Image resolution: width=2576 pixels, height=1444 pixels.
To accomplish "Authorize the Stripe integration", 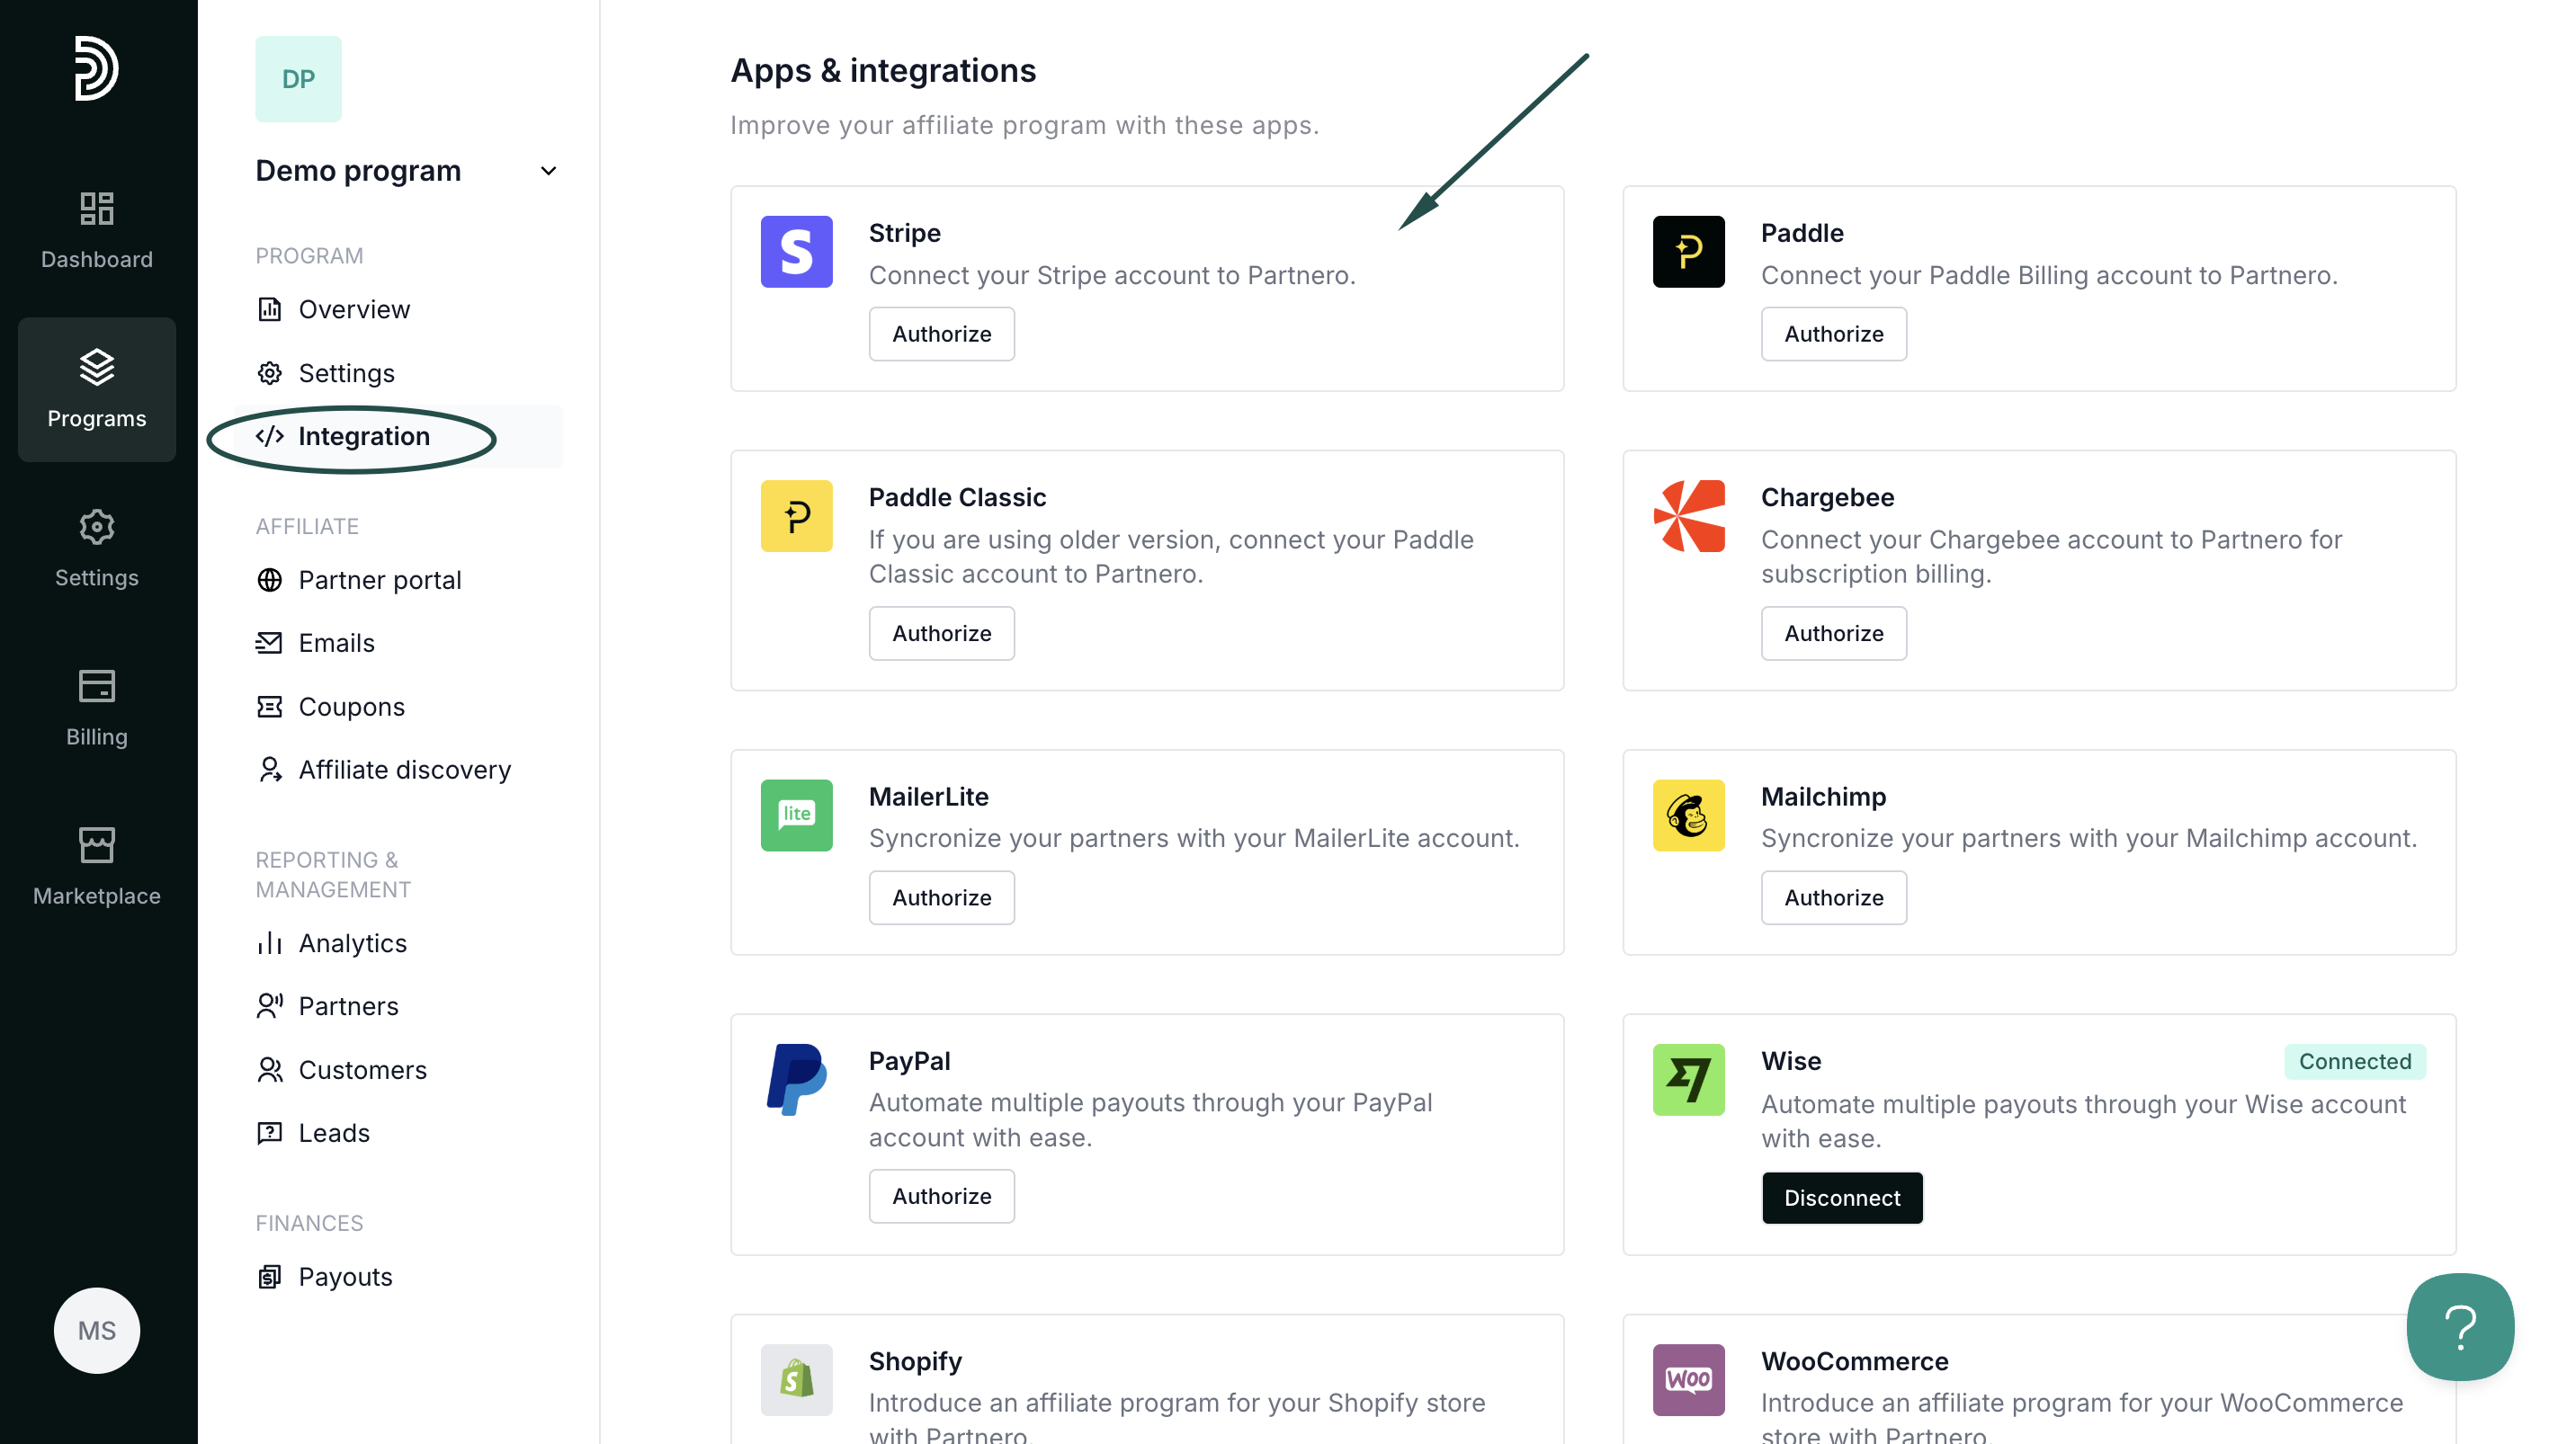I will coord(941,334).
